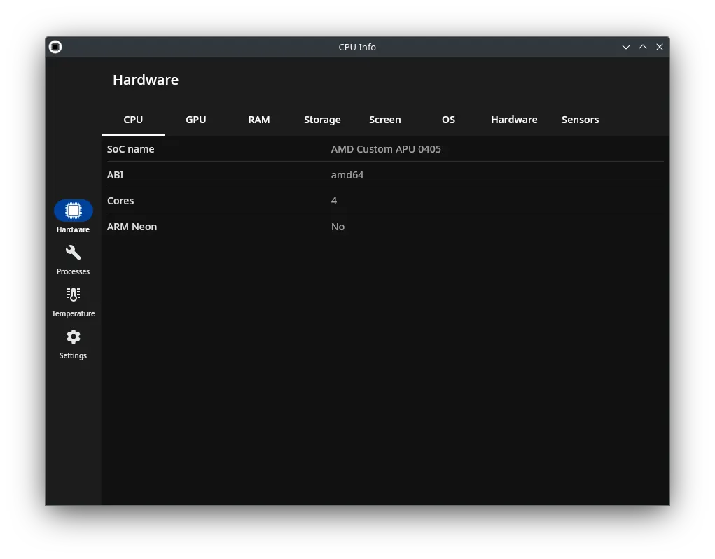Switch to the OS tab
The image size is (715, 559).
[x=448, y=120]
